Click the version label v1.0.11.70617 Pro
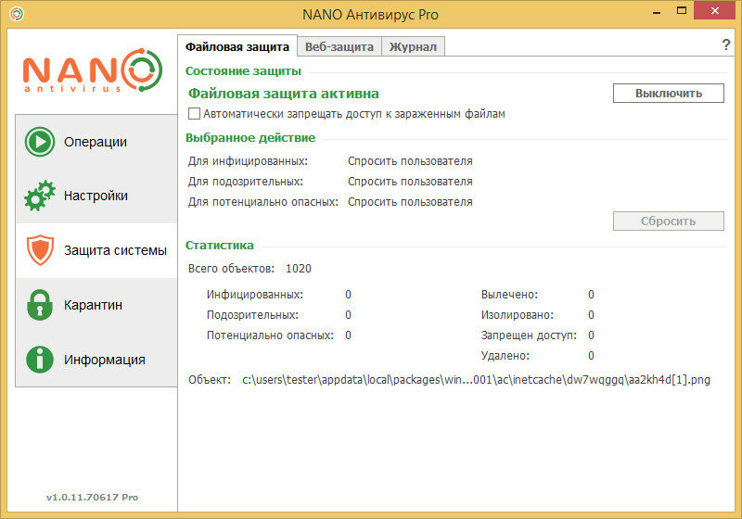 pyautogui.click(x=92, y=497)
